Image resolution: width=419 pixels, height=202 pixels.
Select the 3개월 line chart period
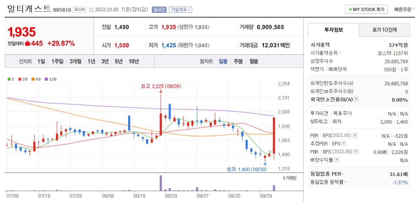(x=75, y=61)
